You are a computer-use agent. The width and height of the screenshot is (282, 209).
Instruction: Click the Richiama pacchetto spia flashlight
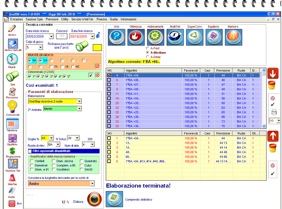click(82, 46)
